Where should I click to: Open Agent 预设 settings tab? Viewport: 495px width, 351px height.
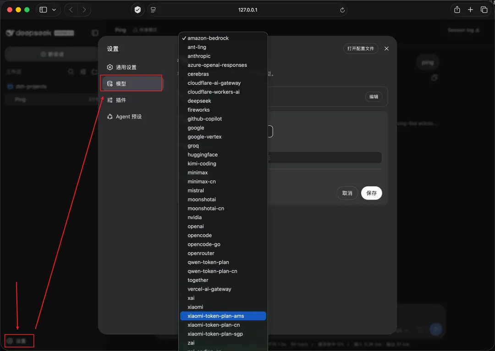point(132,117)
